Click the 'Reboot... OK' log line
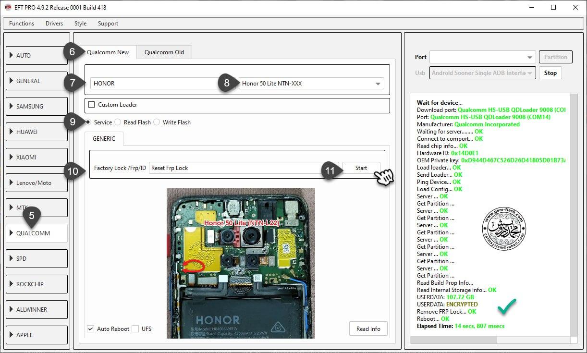 [433, 318]
